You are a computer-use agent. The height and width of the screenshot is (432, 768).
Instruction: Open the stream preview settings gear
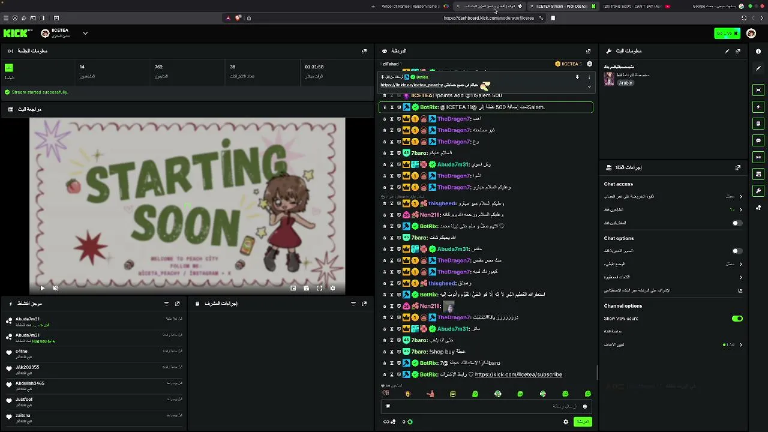[x=332, y=289]
